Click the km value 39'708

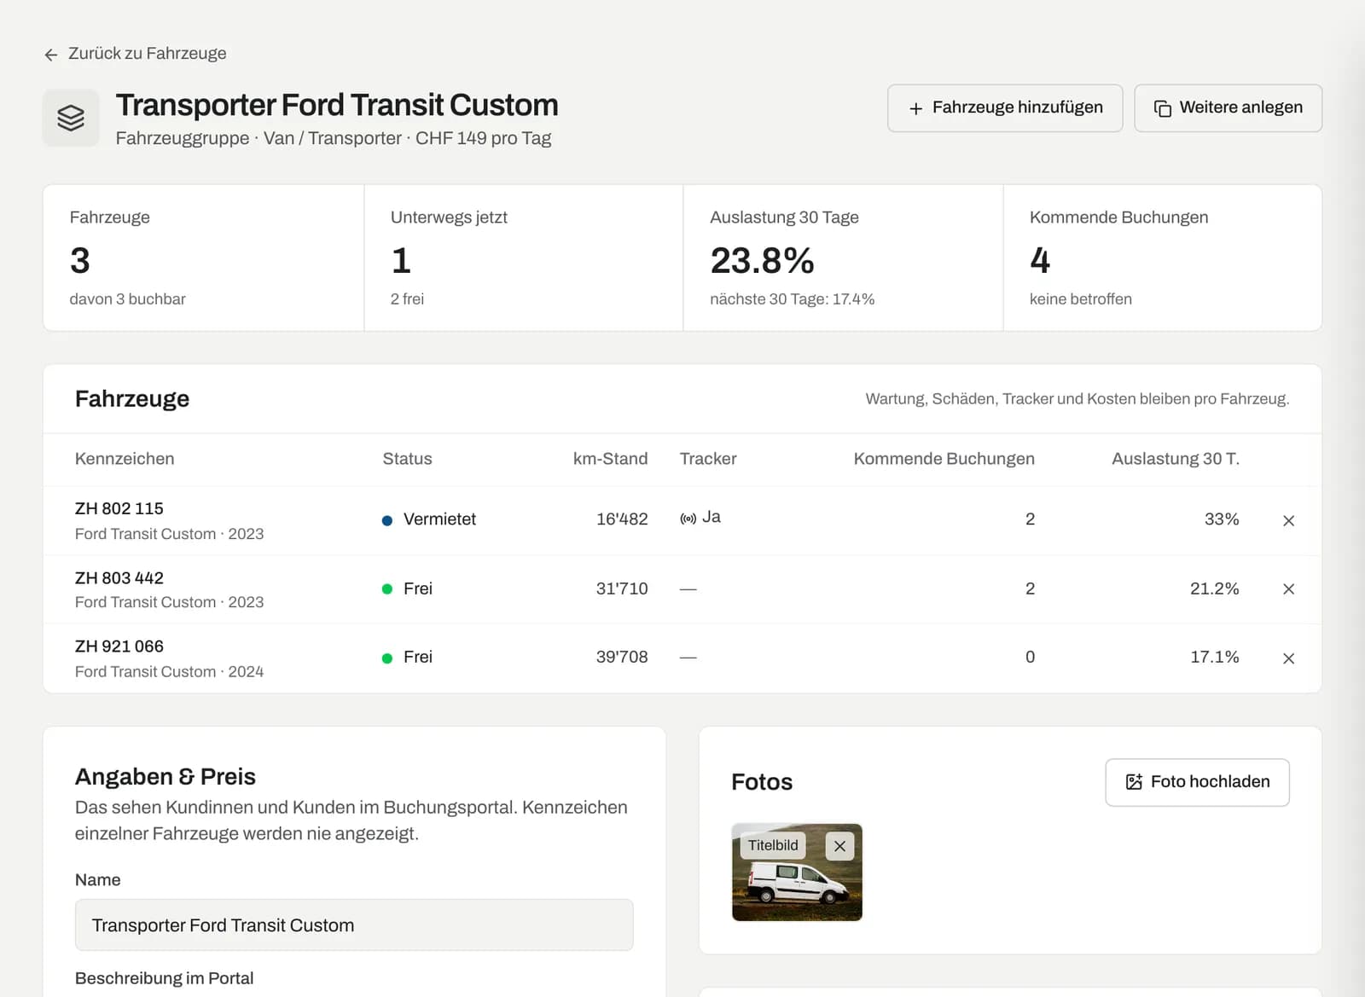click(622, 658)
